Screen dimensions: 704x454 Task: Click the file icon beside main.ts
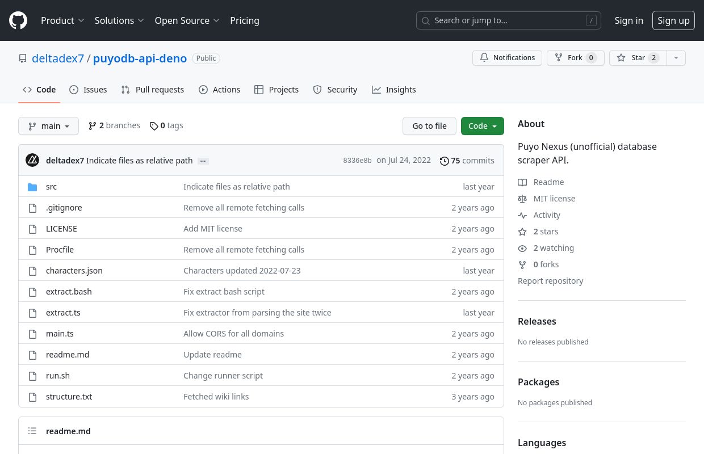click(32, 334)
